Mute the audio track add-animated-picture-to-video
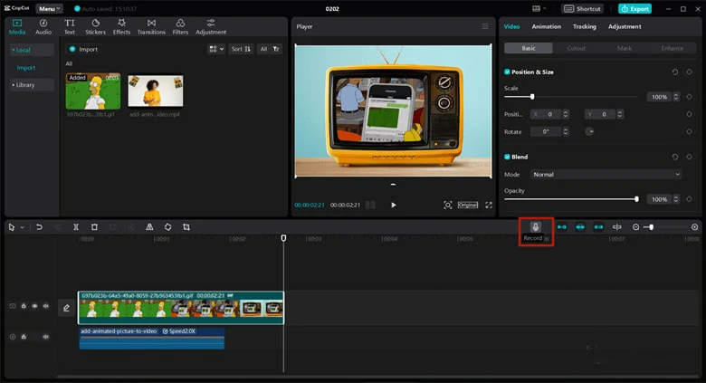This screenshot has height=383, width=706. (x=45, y=337)
